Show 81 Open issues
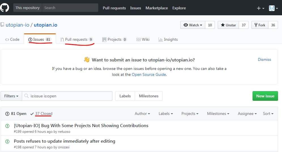 tap(16, 114)
